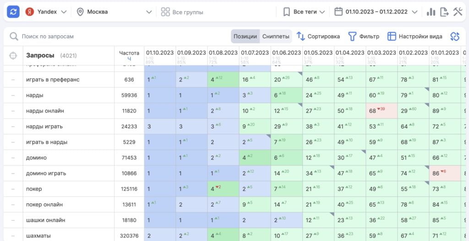Click the blue refresh icon button
This screenshot has height=241, width=469.
click(x=13, y=12)
